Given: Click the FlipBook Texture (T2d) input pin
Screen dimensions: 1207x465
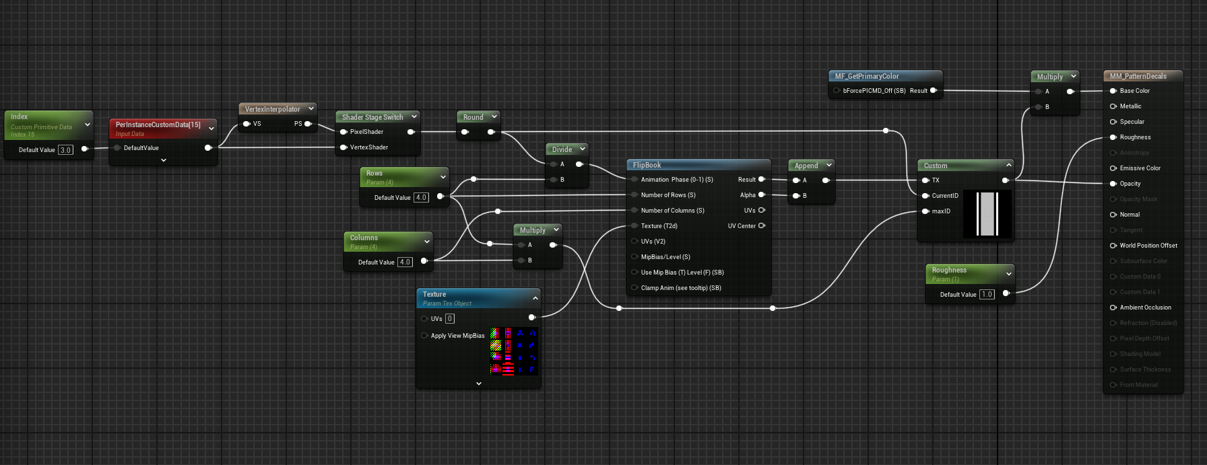Looking at the screenshot, I should (634, 226).
